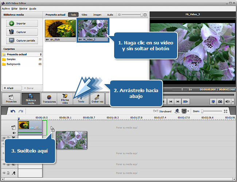The height and width of the screenshot is (182, 237).
Task: Open the Archivo menu
Action: tap(6, 8)
